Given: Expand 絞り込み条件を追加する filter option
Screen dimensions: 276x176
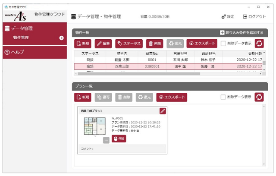Looking at the screenshot, I should click(241, 32).
